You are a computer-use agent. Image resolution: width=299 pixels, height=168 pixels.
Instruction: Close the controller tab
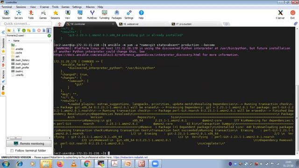[113, 24]
